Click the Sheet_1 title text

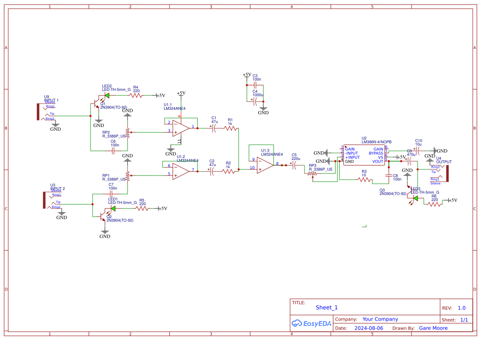click(x=326, y=307)
